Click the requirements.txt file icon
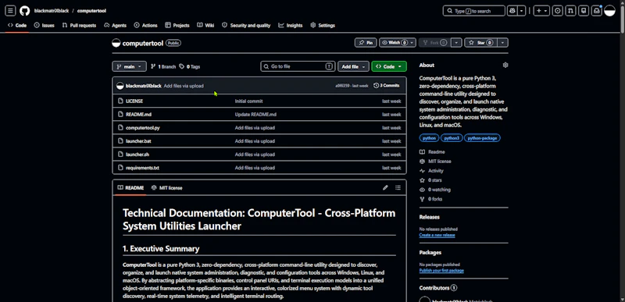 (x=120, y=168)
